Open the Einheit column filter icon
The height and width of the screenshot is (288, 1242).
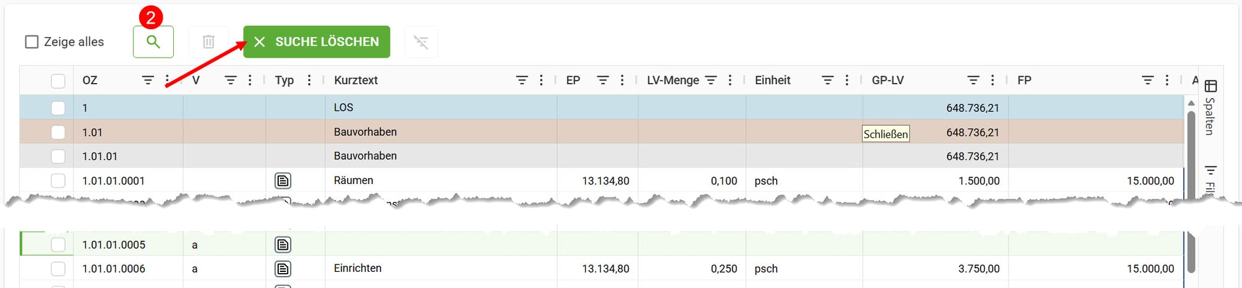coord(827,81)
